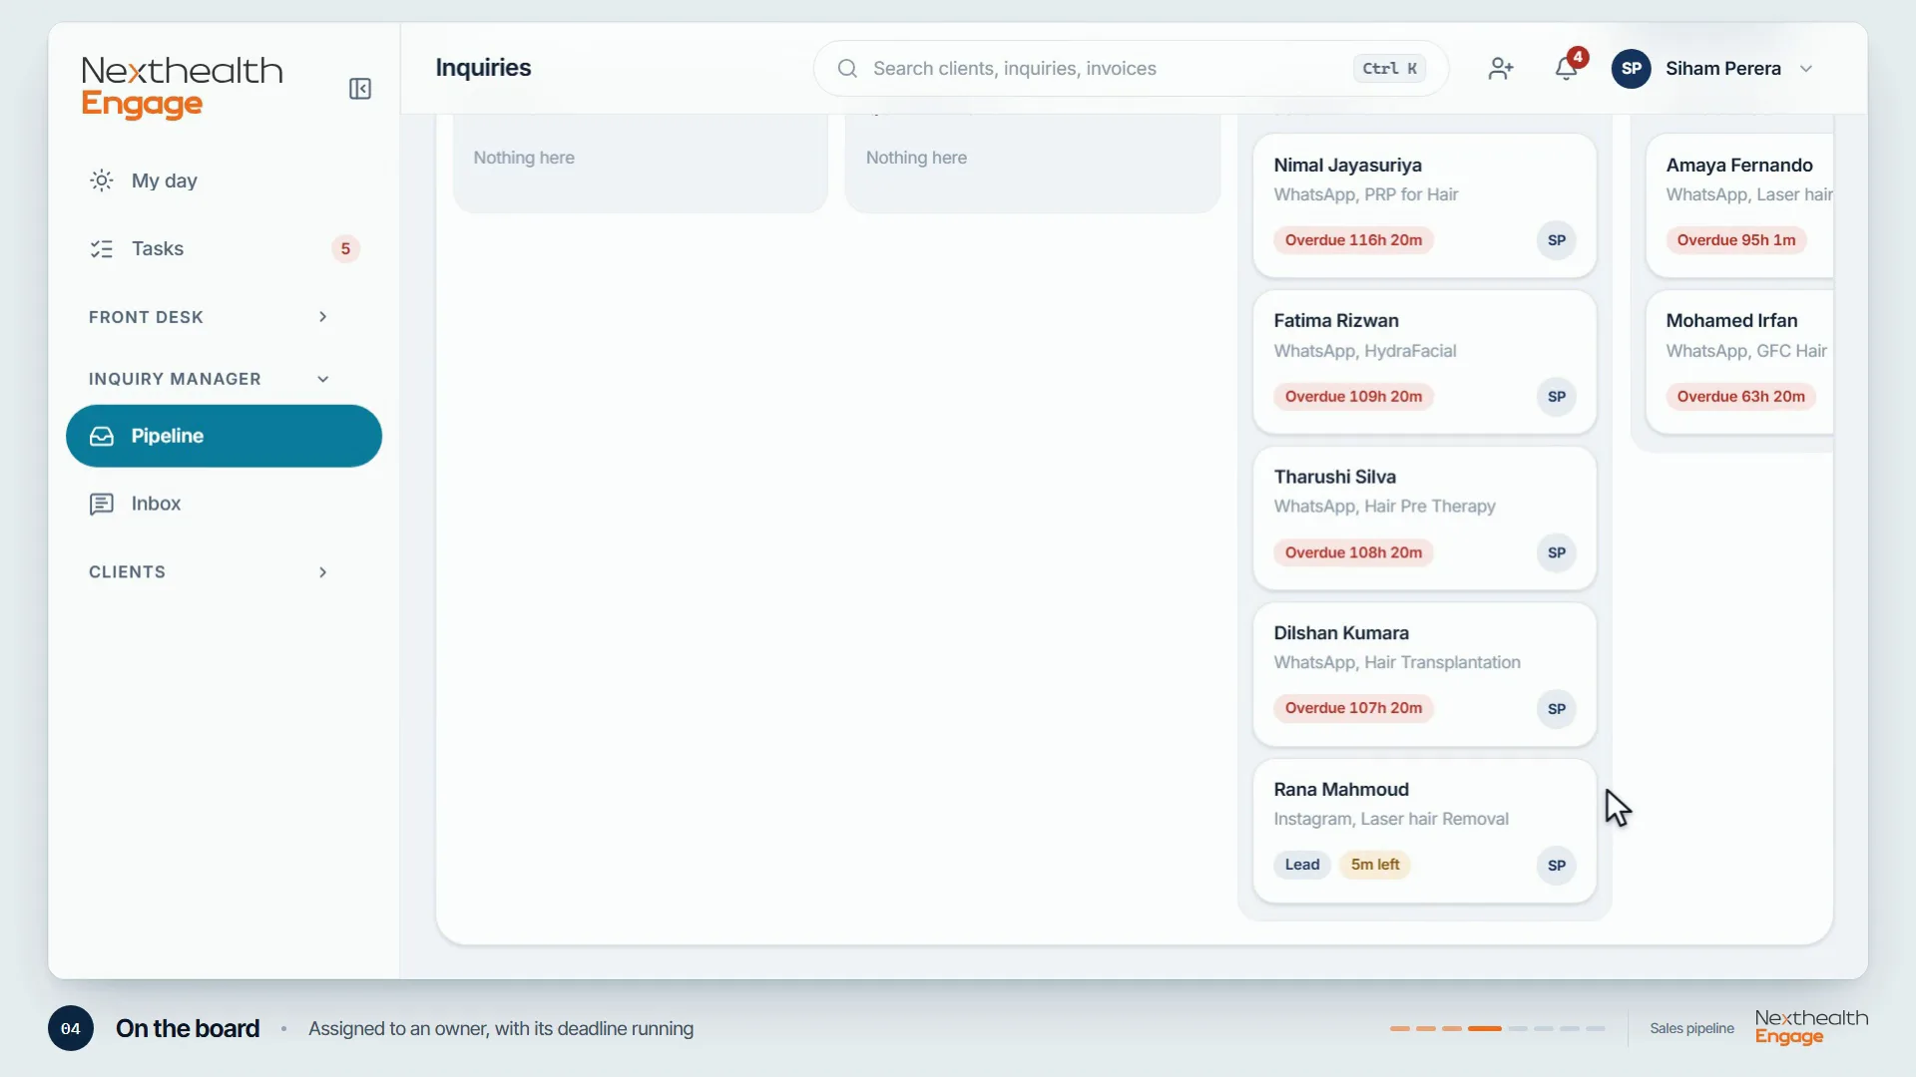Click SP owner avatar on Dilshan Kumara card

tap(1557, 709)
